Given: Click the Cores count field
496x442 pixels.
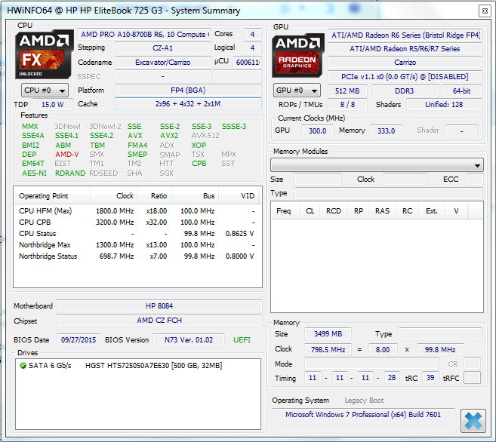Looking at the screenshot, I should [252, 35].
